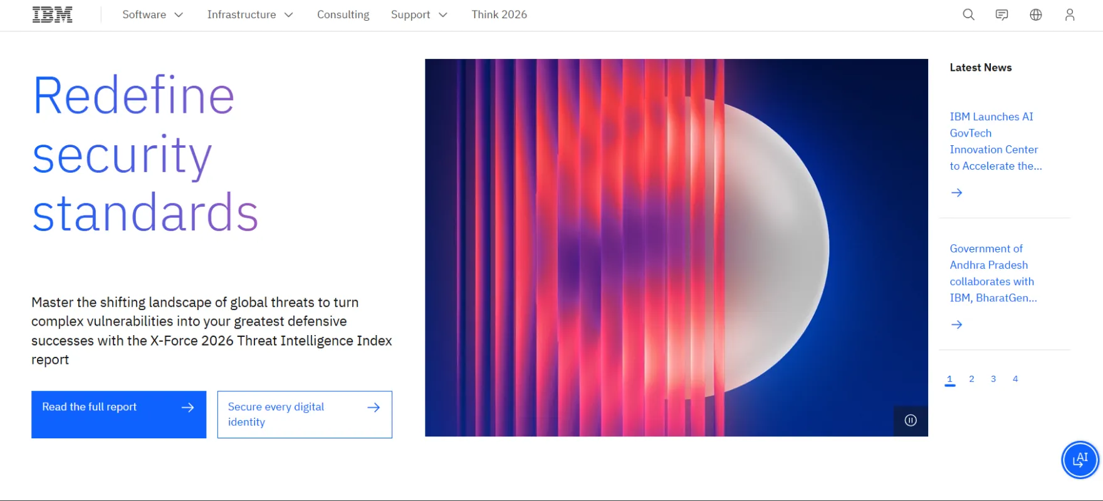
Task: Expand the Infrastructure menu
Action: coord(250,14)
